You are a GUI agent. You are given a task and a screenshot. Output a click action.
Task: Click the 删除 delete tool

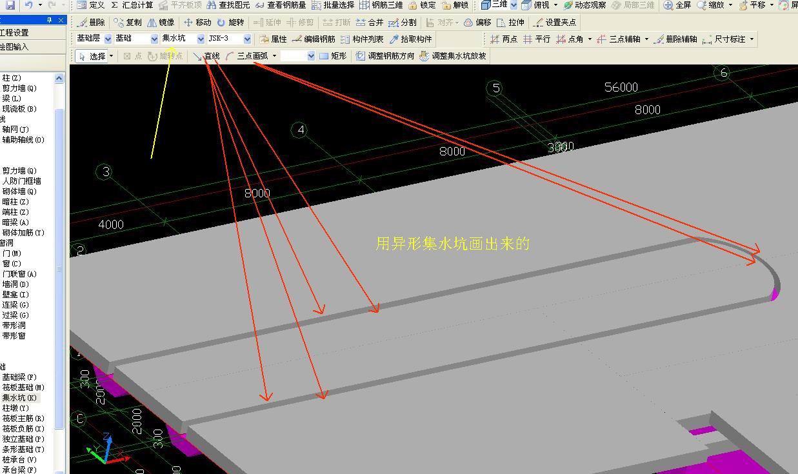coord(90,22)
